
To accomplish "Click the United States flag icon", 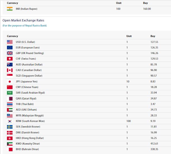I will (x=10, y=42).
